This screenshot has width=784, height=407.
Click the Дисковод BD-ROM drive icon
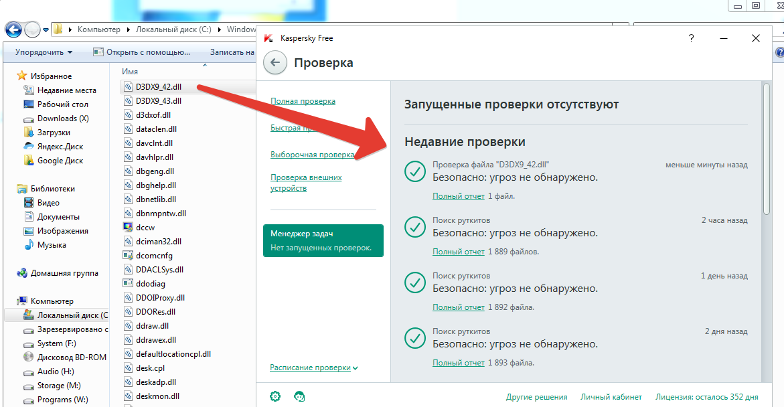click(x=29, y=357)
